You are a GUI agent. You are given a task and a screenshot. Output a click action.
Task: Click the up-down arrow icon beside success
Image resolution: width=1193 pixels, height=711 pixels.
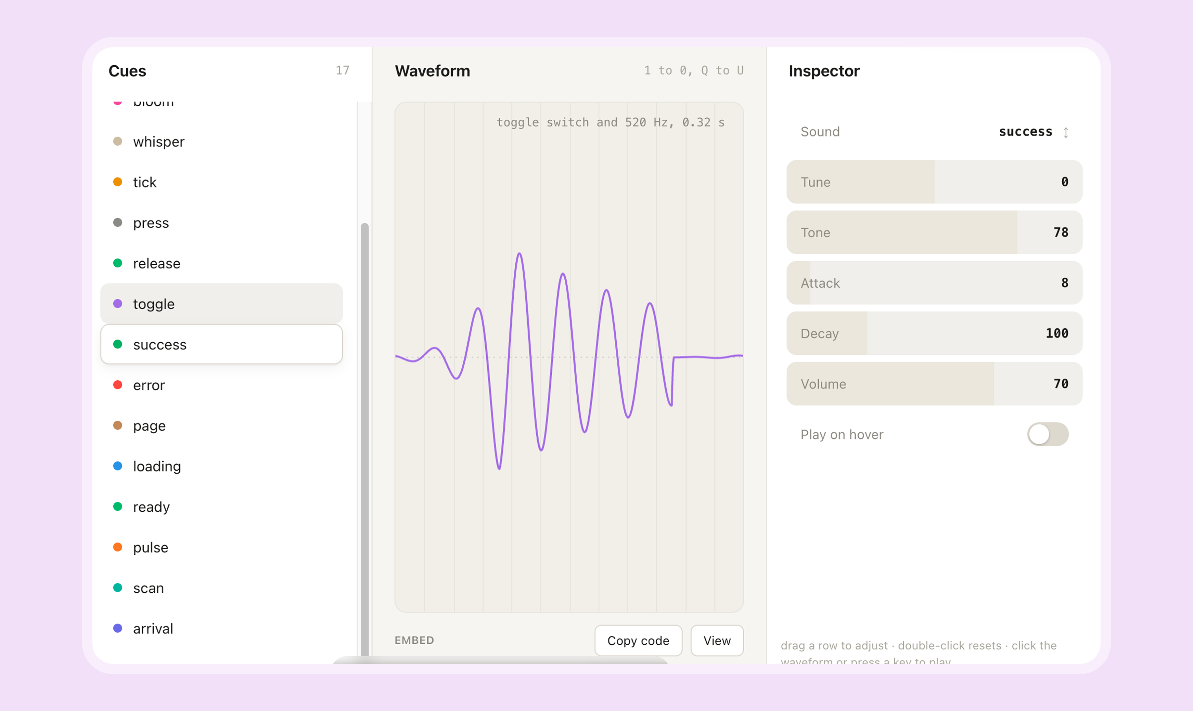(1065, 132)
